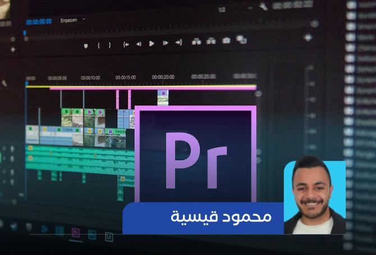This screenshot has height=255, width=376.
Task: Select the blue program monitor playhead handle
Action: point(25,33)
